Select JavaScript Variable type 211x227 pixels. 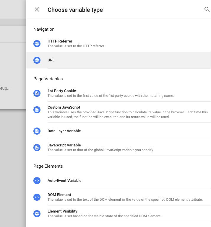point(64,145)
